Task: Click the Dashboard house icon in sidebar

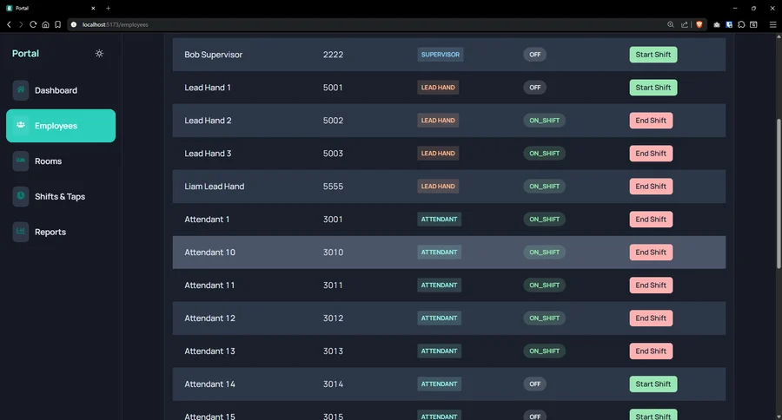Action: click(x=21, y=90)
